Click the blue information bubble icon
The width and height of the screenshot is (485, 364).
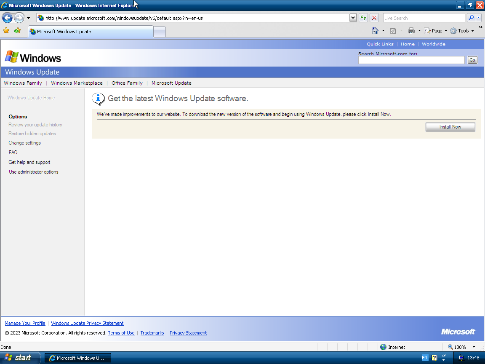pos(99,99)
